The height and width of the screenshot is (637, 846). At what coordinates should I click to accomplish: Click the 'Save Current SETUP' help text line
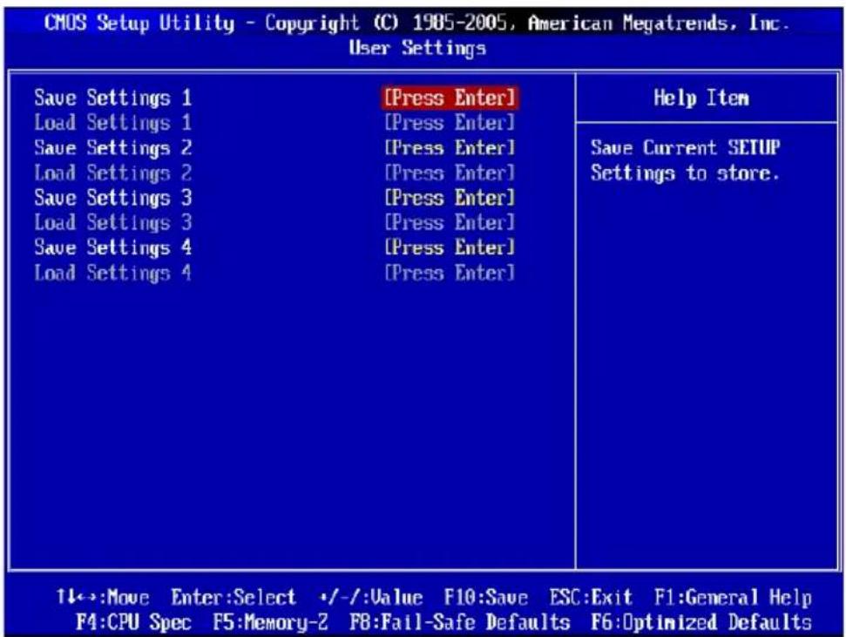pos(685,148)
